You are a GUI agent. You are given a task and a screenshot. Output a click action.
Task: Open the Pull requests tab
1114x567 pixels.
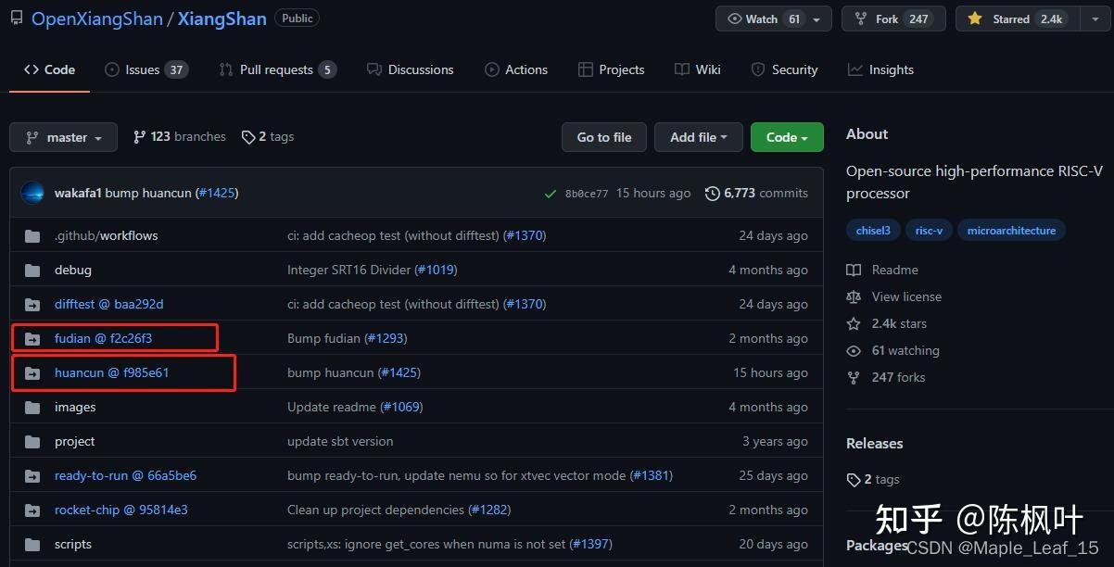[276, 69]
